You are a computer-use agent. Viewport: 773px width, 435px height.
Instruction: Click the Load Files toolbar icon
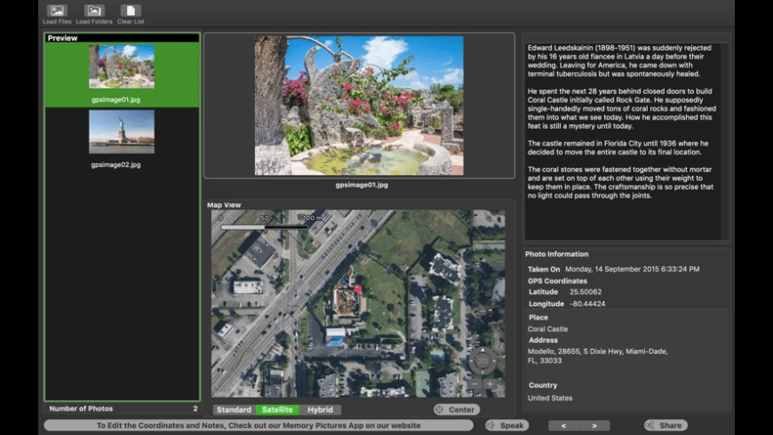coord(57,11)
